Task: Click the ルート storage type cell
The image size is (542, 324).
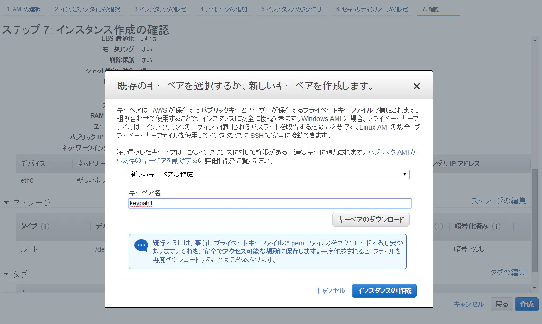Action: click(x=29, y=249)
